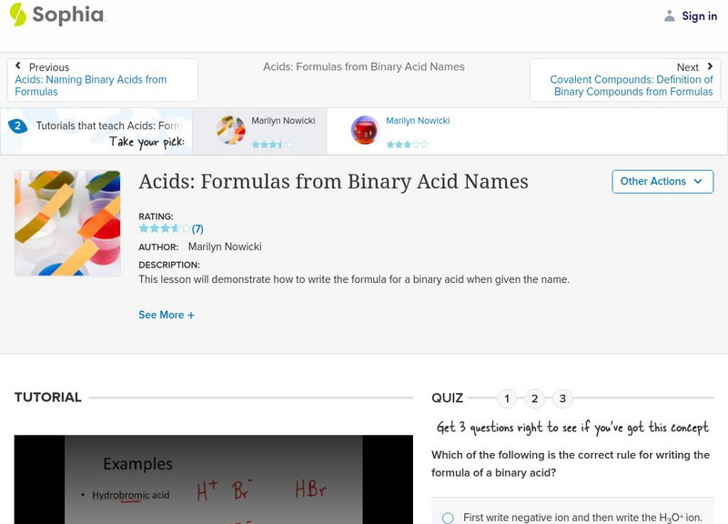Image resolution: width=728 pixels, height=524 pixels.
Task: Click quiz step indicator 2
Action: (x=533, y=398)
